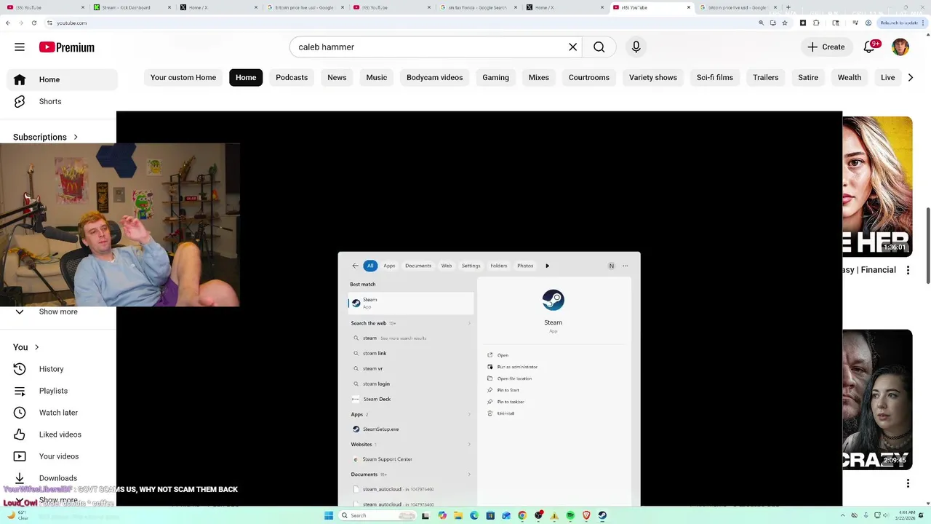
Task: Select the News chip
Action: (337, 78)
